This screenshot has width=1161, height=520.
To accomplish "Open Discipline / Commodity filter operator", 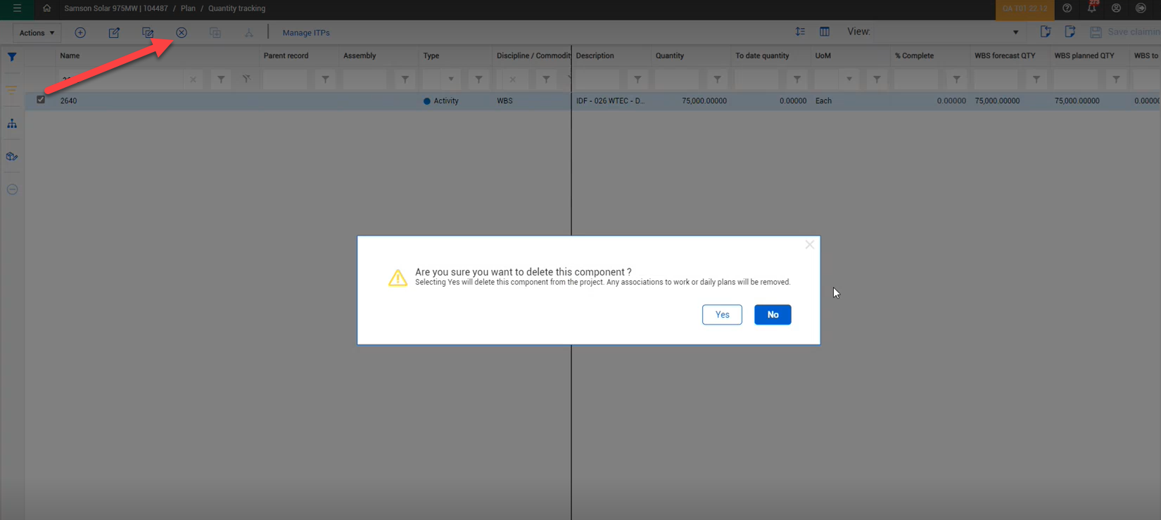I will tap(546, 79).
